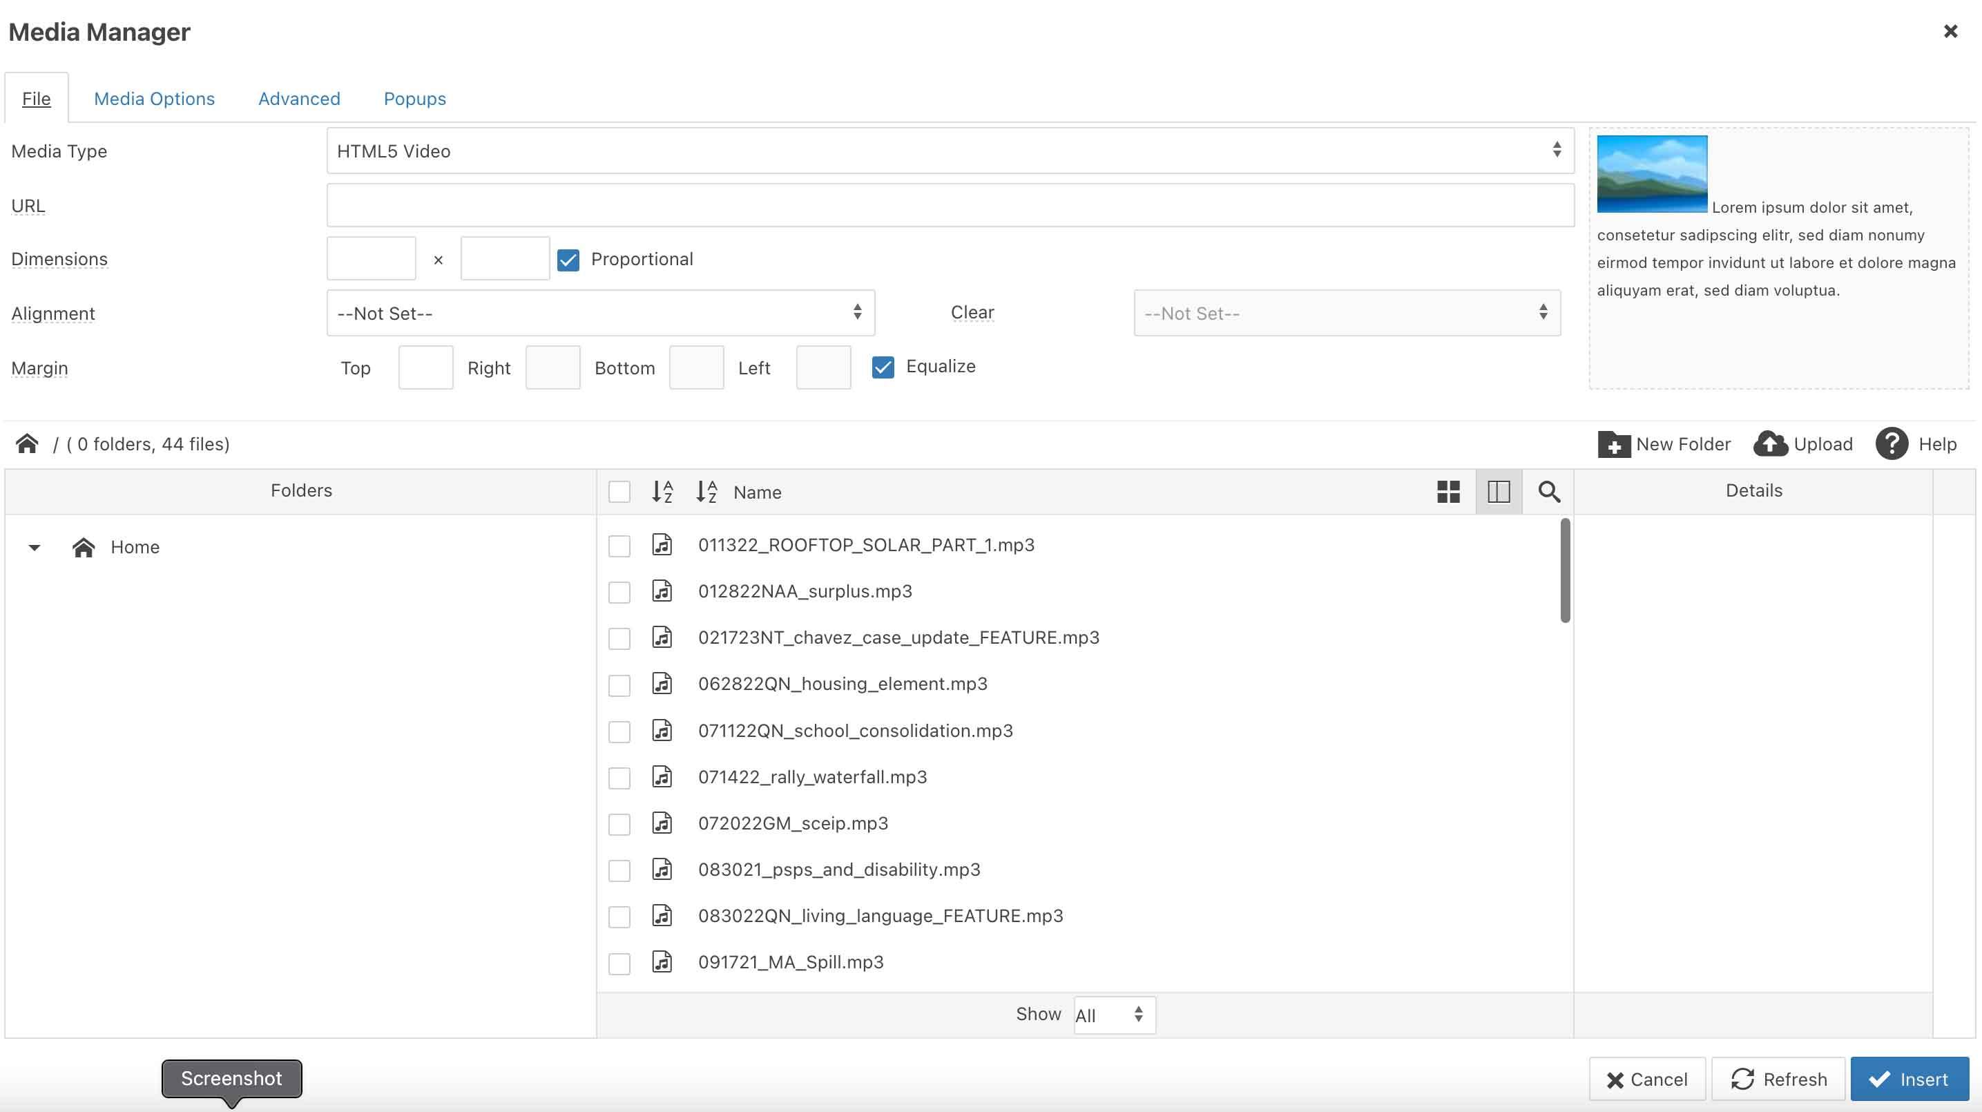This screenshot has width=1982, height=1112.
Task: Check box for 012822NAA_surplus.mp3
Action: pos(619,593)
